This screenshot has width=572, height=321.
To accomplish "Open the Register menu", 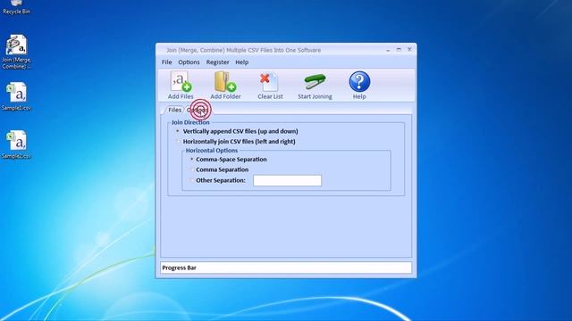I will tap(217, 62).
